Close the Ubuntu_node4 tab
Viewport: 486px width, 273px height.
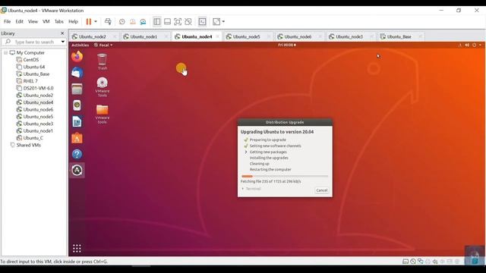[218, 36]
